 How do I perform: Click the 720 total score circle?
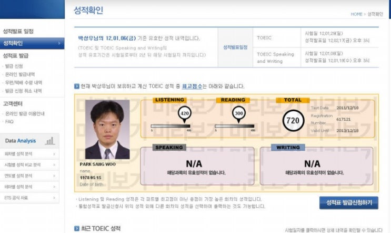[293, 121]
